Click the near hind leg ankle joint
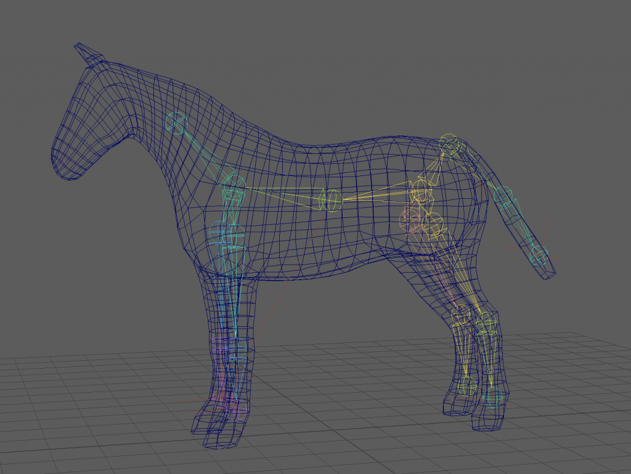 (x=494, y=398)
